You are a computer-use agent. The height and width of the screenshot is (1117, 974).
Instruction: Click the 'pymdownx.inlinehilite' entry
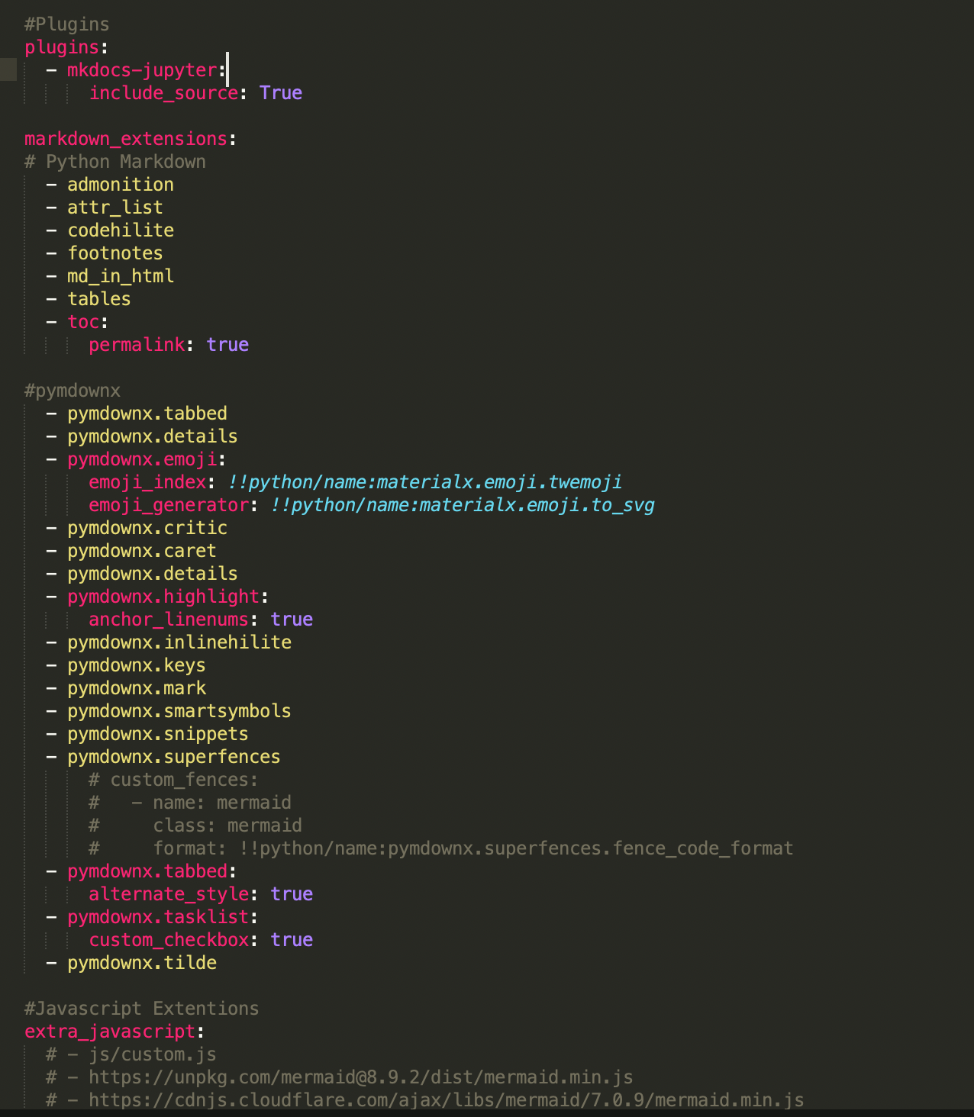pos(179,642)
